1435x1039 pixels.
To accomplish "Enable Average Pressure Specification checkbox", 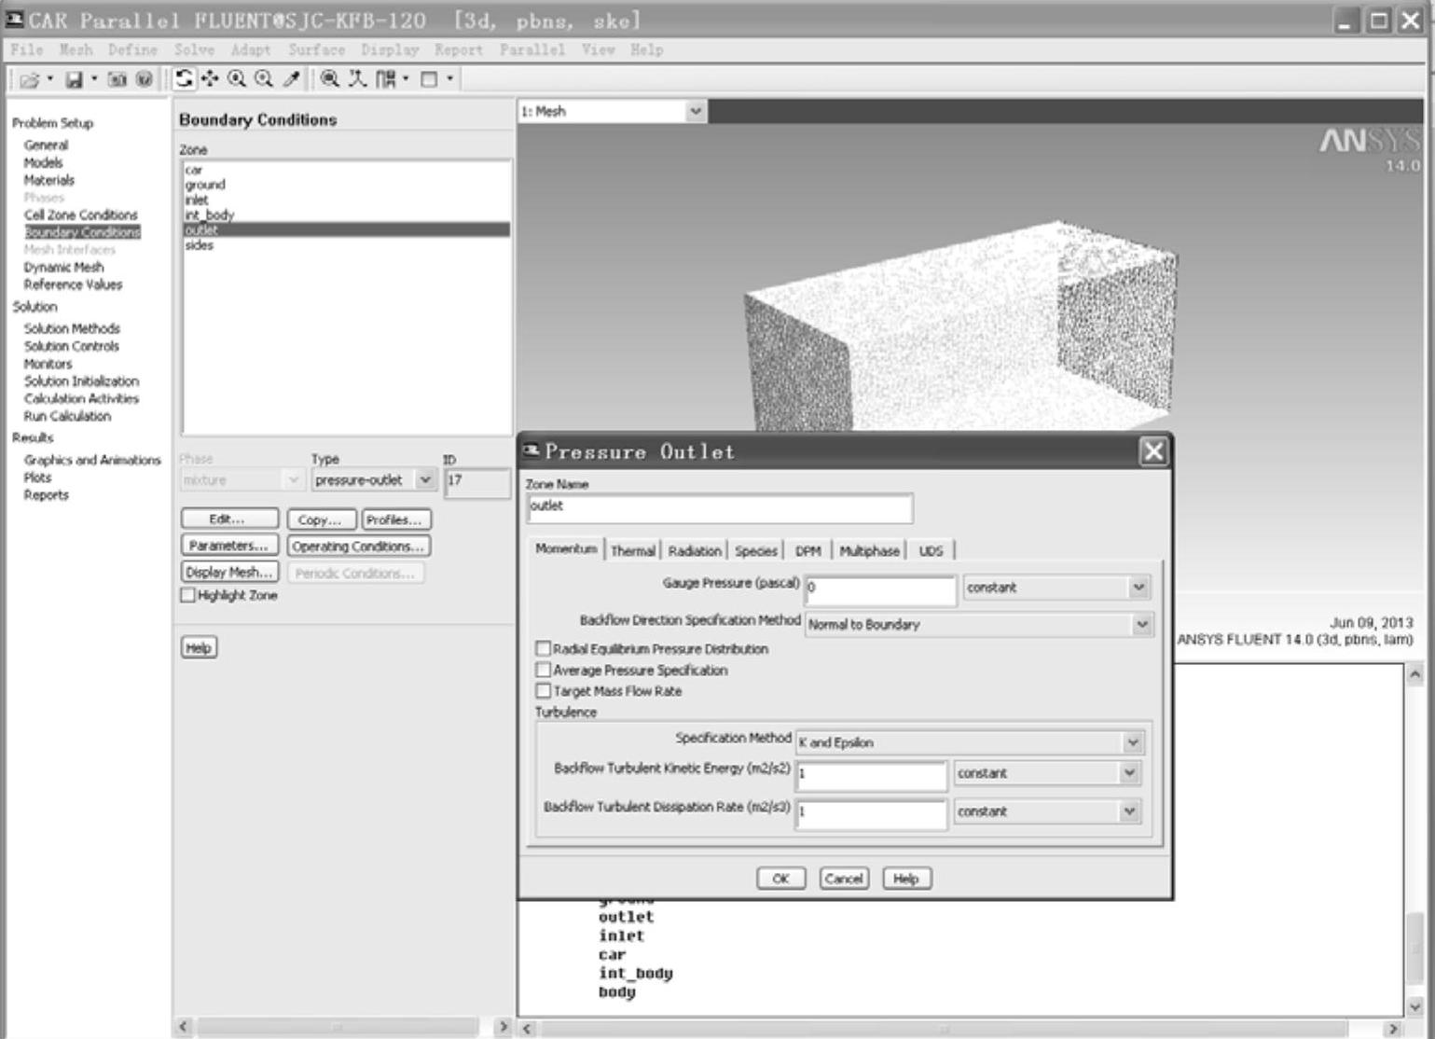I will tap(543, 669).
